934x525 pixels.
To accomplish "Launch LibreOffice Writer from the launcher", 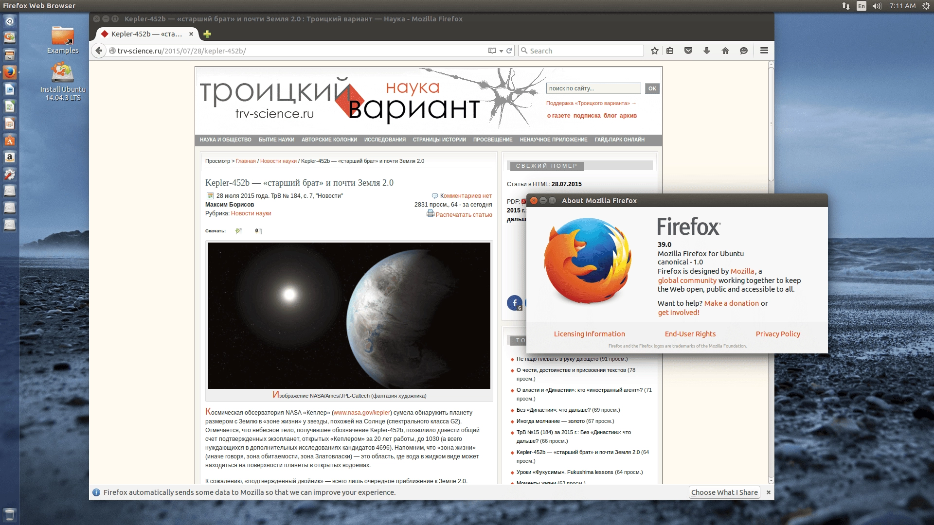I will [10, 89].
